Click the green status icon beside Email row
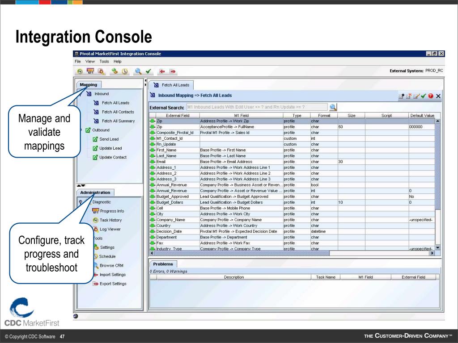Image resolution: width=458 pixels, height=343 pixels. [x=153, y=162]
